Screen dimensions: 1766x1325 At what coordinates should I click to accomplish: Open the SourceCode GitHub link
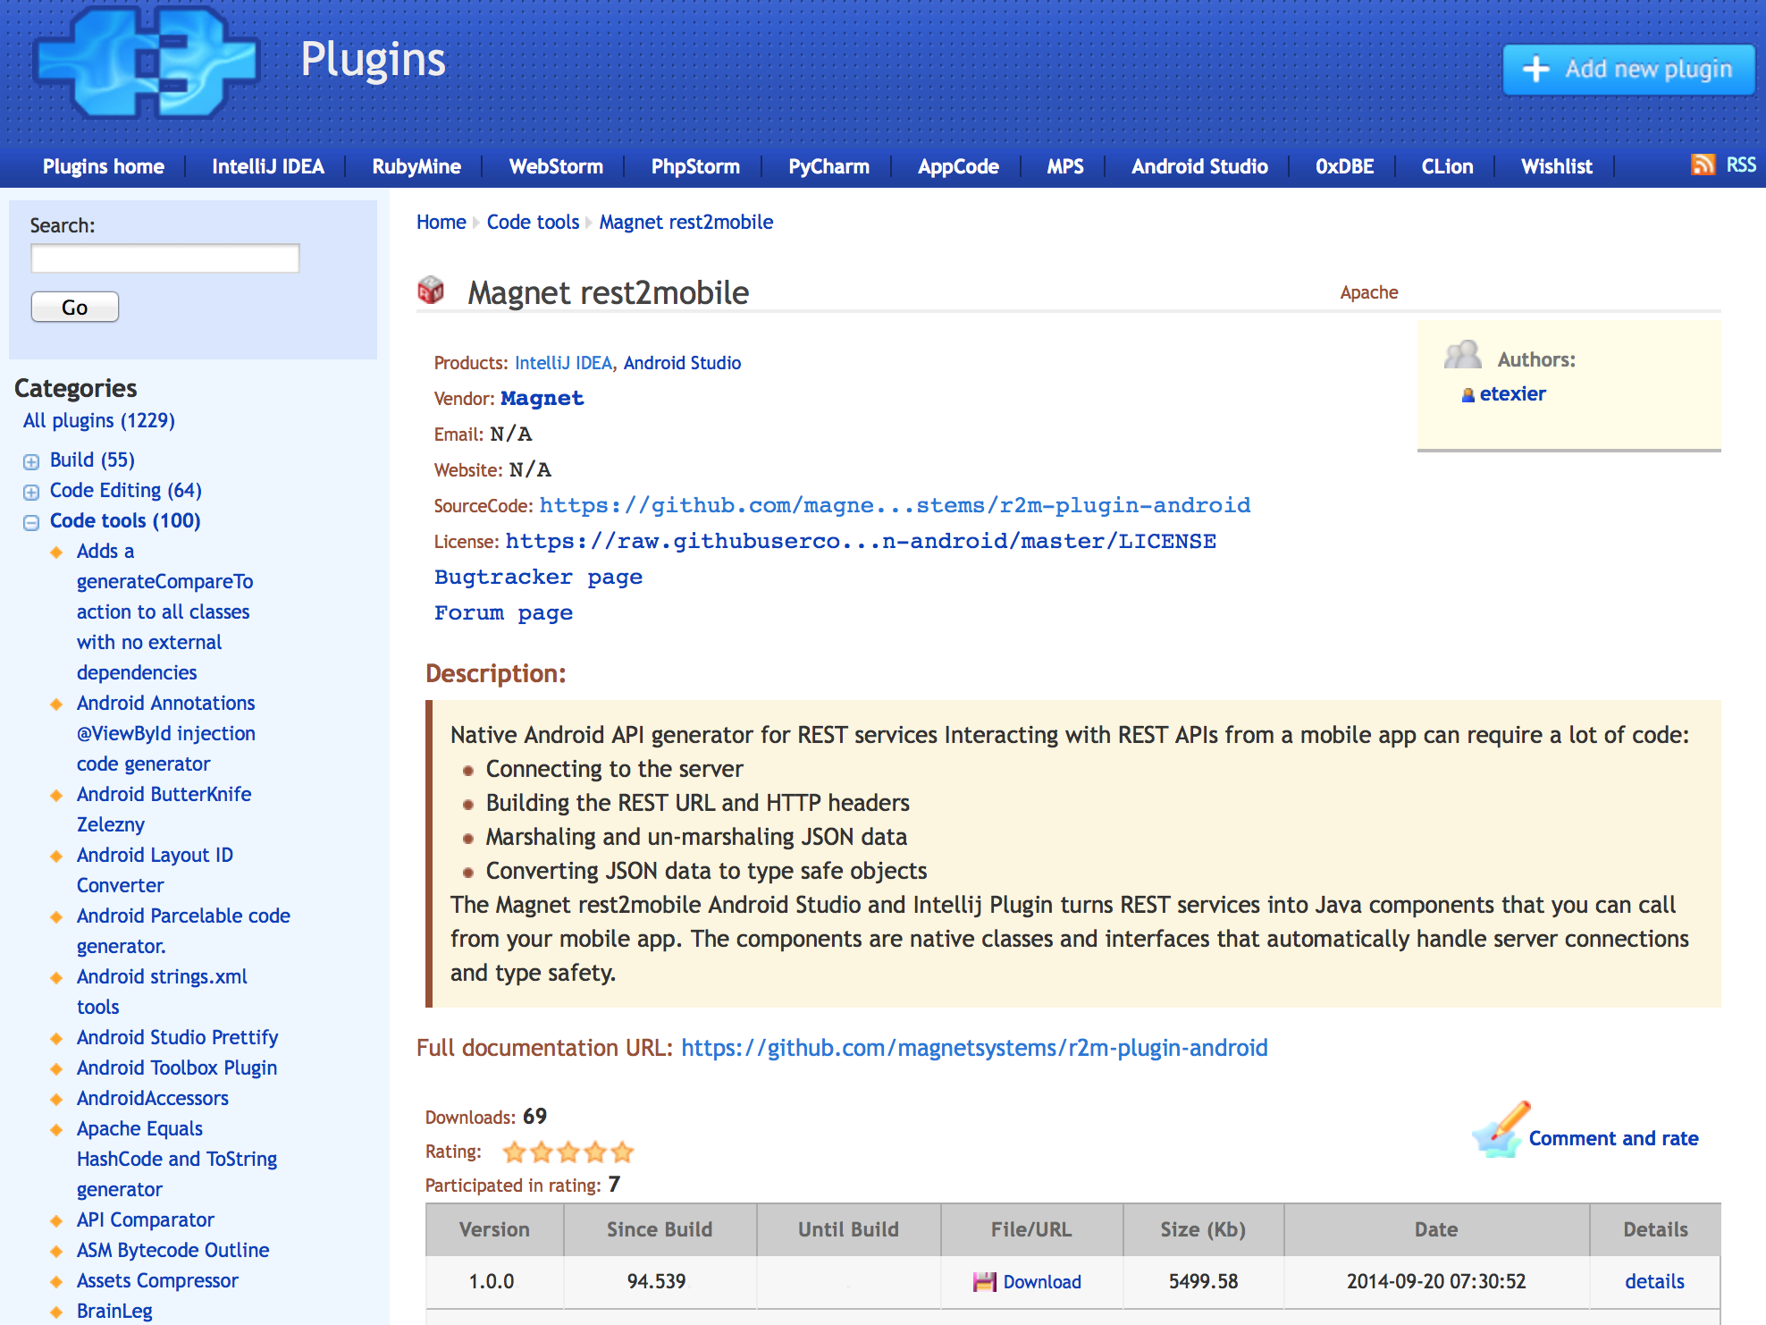pyautogui.click(x=895, y=505)
